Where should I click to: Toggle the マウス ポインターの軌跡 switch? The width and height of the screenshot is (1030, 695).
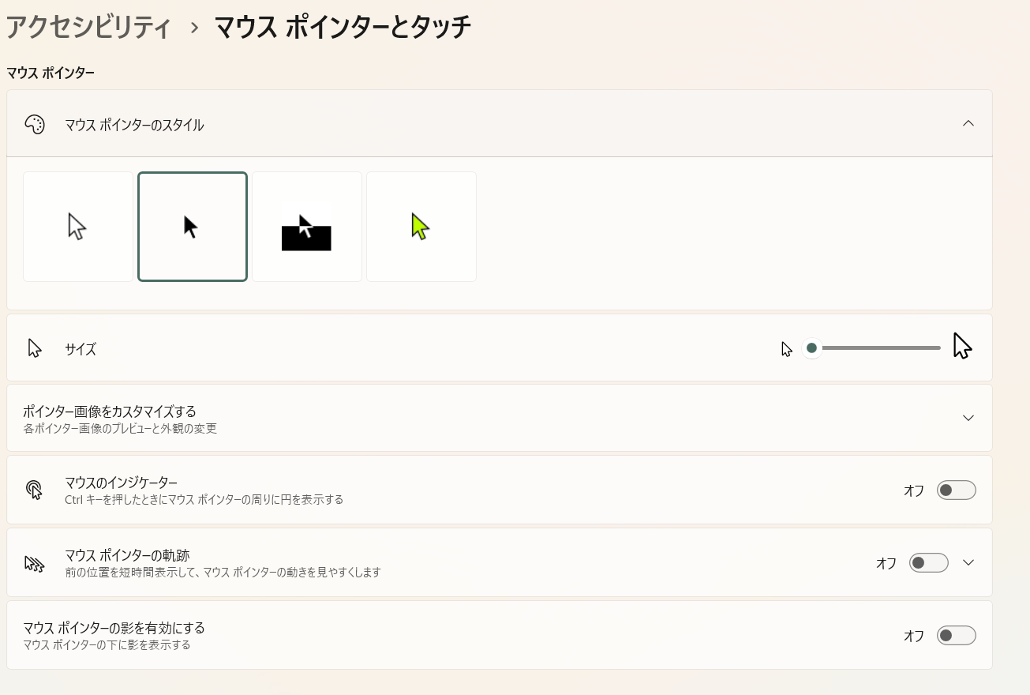[929, 563]
